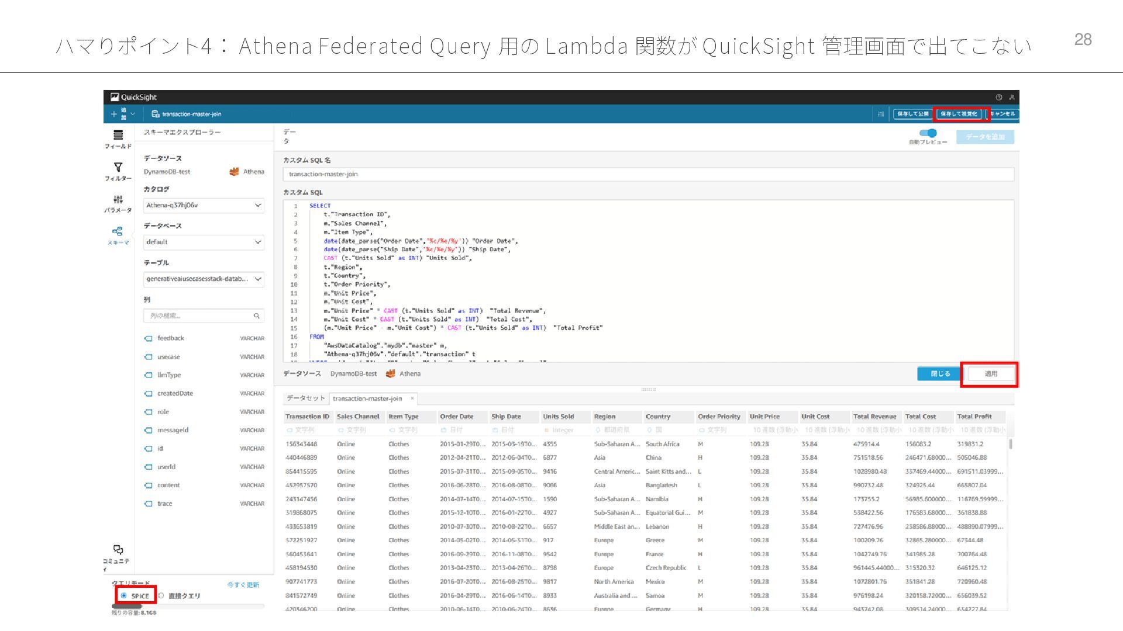
Task: Toggle the auto preview (自動プレビュー) switch
Action: click(928, 133)
